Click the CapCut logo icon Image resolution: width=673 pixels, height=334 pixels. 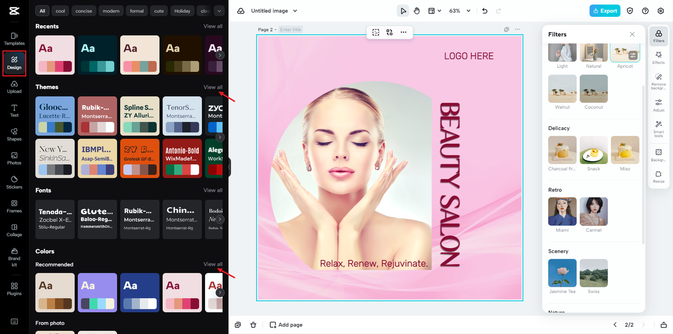14,11
